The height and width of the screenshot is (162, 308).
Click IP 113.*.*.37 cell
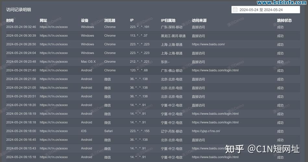click(x=138, y=36)
